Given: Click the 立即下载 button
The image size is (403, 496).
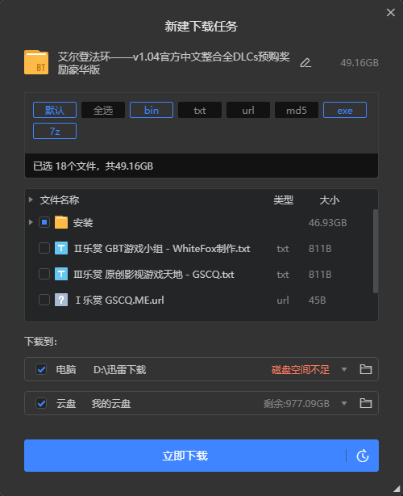Looking at the screenshot, I should [185, 456].
